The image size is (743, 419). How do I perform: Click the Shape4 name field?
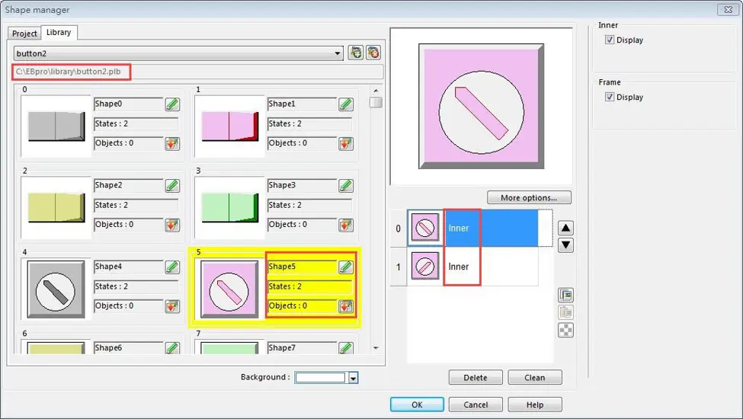[129, 267]
